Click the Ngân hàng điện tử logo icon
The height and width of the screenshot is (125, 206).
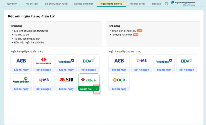pyautogui.click(x=172, y=3)
